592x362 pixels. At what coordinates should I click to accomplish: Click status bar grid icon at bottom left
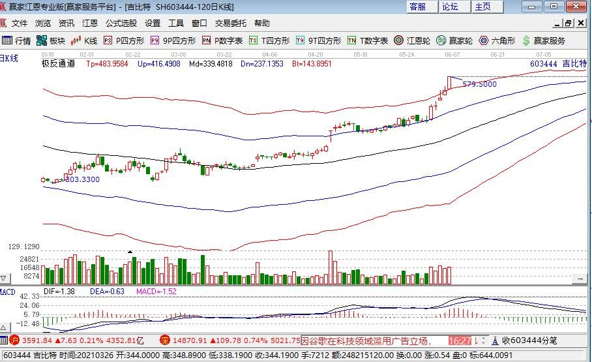[4, 340]
